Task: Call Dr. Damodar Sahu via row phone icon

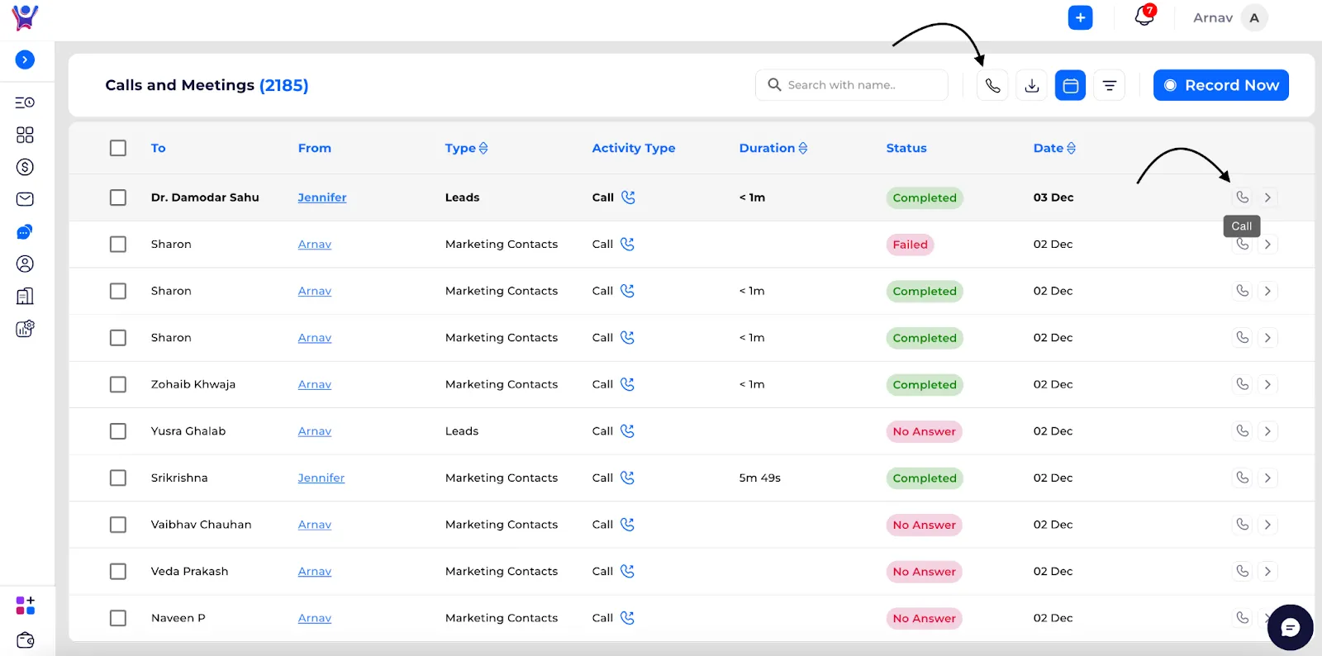Action: point(1242,197)
